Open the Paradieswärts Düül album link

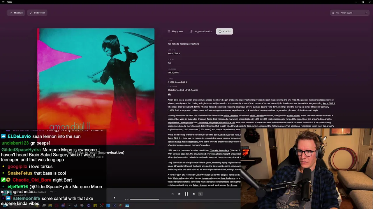click(x=242, y=126)
